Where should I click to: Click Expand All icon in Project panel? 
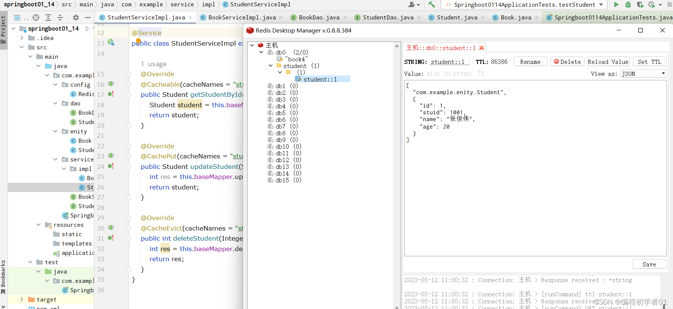pos(48,18)
